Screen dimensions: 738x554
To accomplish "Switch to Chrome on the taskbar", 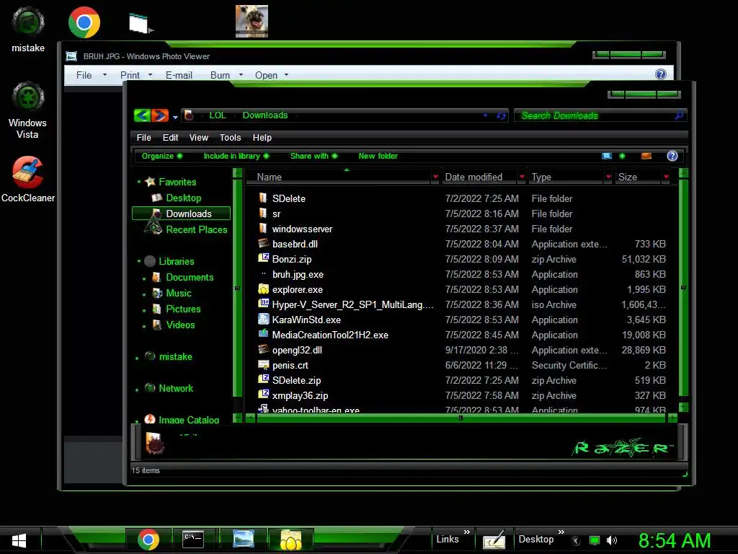I will click(148, 540).
